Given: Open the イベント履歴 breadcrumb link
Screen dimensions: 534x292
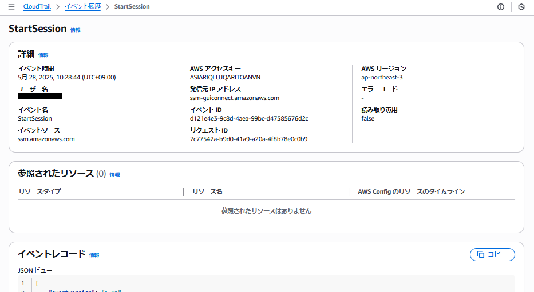Looking at the screenshot, I should pos(83,6).
